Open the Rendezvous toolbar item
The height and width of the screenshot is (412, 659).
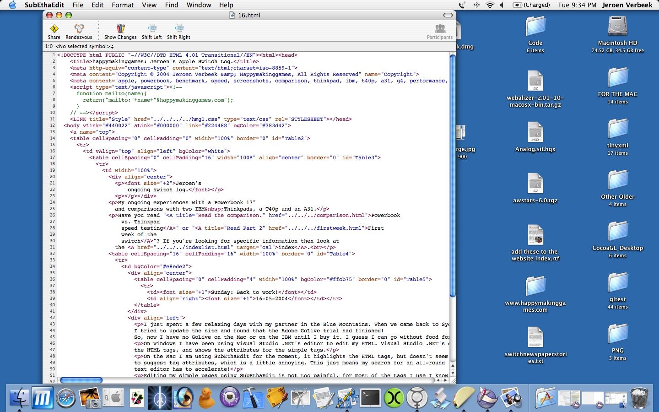[79, 32]
